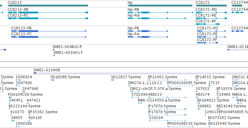Select Np-RA transcript feature
This screenshot has height=128, width=248.
(x=157, y=18)
